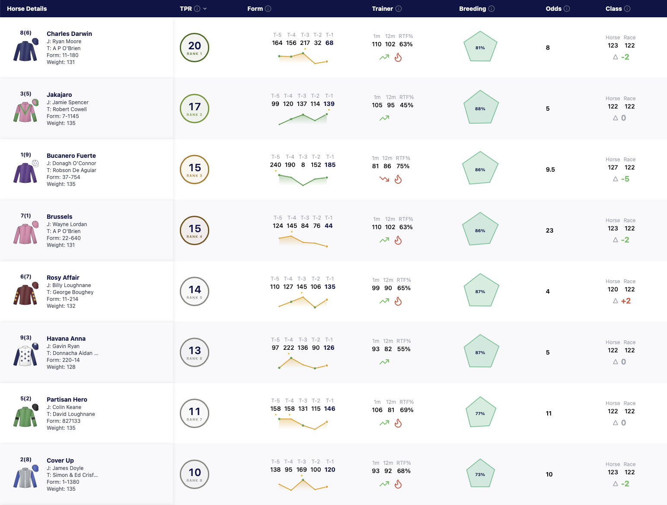The height and width of the screenshot is (505, 667).
Task: Click Jakajaro's green upward trend icon
Action: 384,118
